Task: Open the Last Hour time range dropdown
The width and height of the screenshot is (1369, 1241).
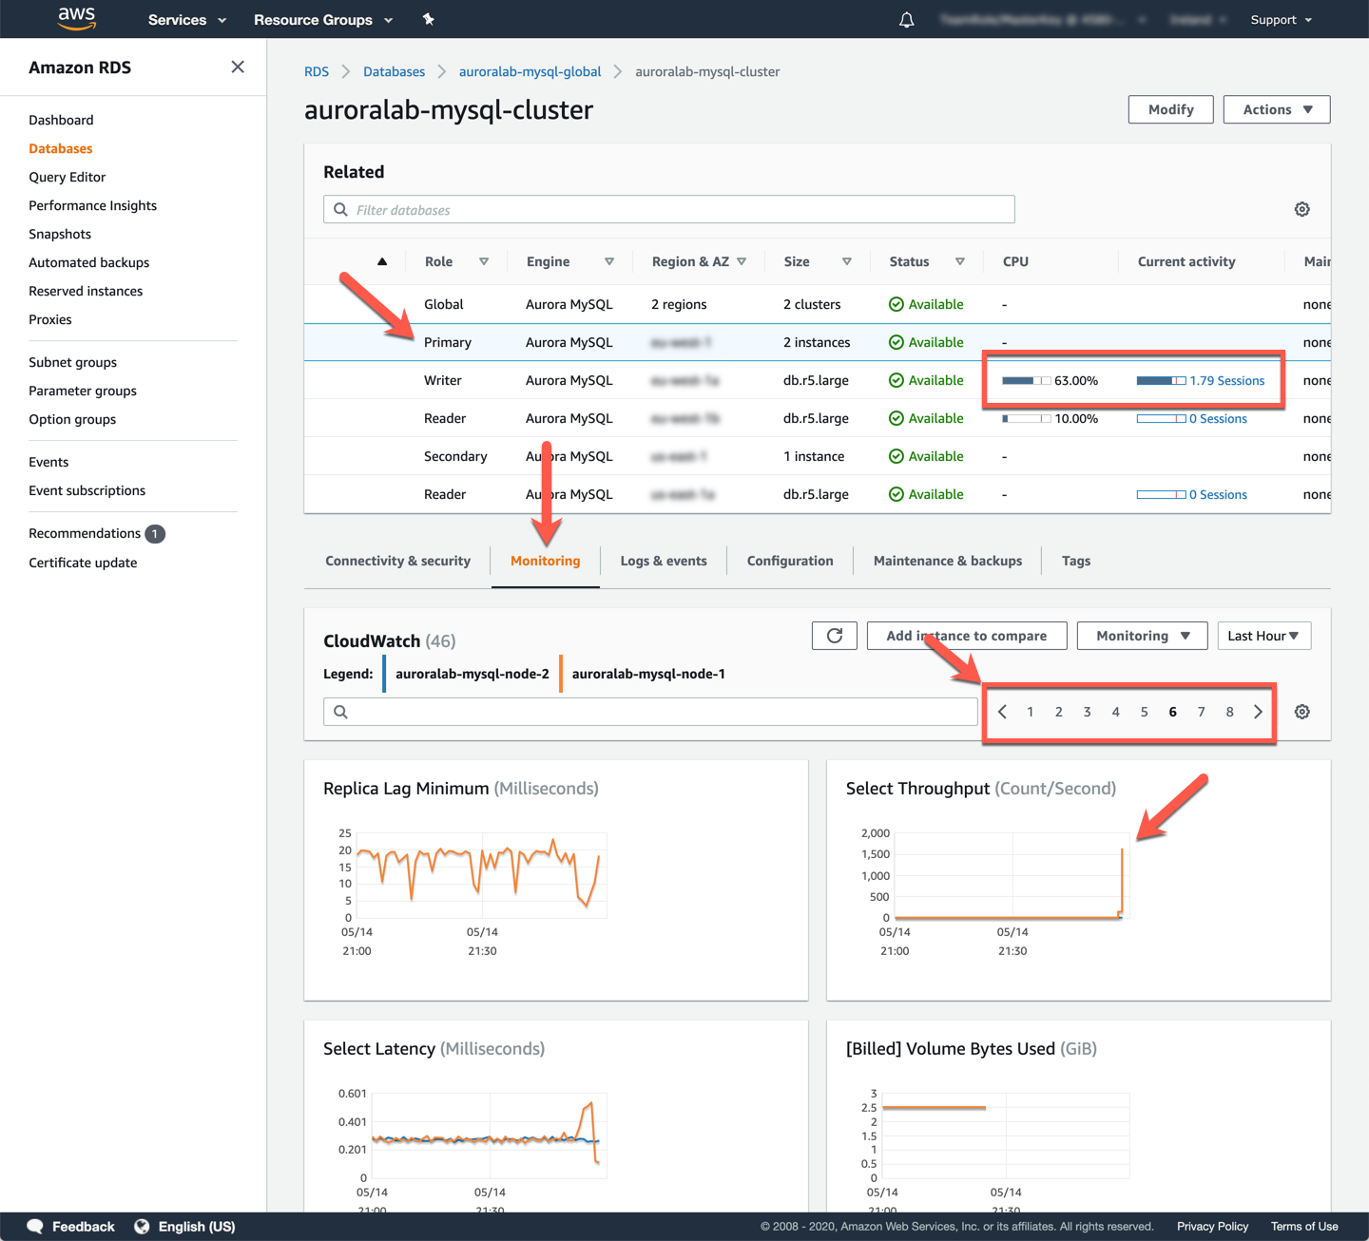Action: tap(1264, 636)
